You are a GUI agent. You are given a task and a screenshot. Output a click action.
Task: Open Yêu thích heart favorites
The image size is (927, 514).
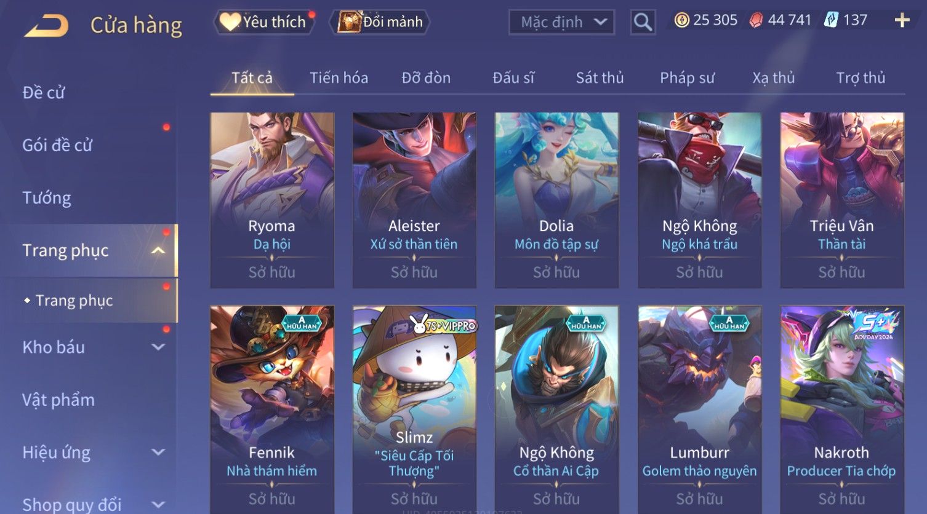263,22
